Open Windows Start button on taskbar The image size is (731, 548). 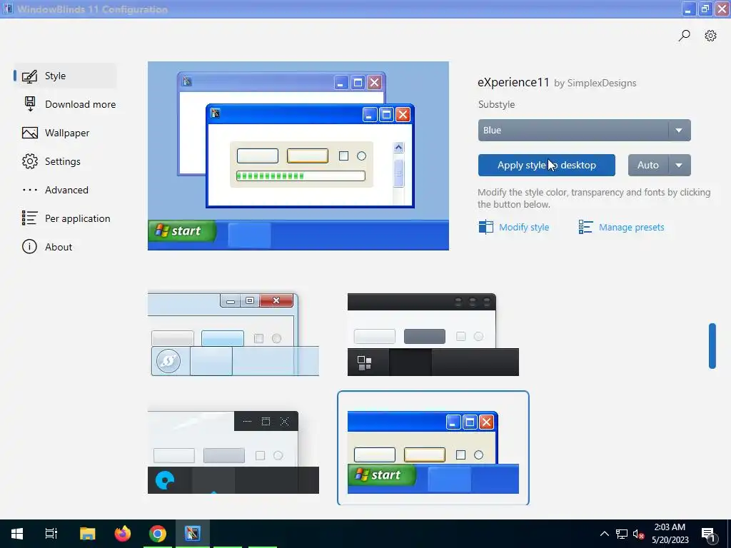[x=17, y=534]
